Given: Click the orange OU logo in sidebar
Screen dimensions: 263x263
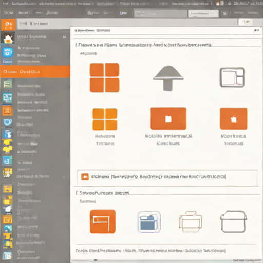Looking at the screenshot, I should 8,25.
